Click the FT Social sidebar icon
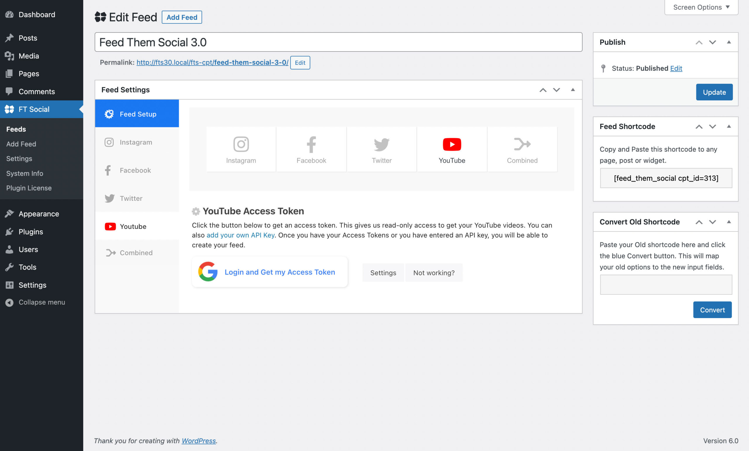 click(9, 109)
